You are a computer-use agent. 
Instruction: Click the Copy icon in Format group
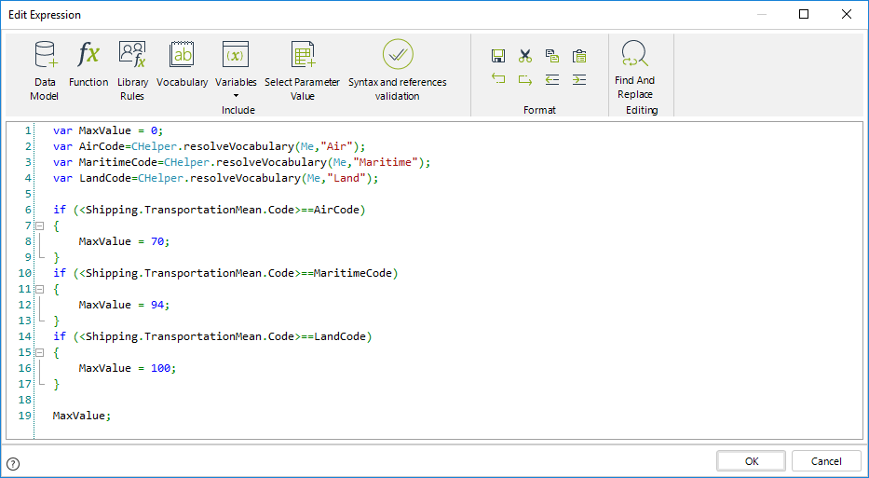552,56
